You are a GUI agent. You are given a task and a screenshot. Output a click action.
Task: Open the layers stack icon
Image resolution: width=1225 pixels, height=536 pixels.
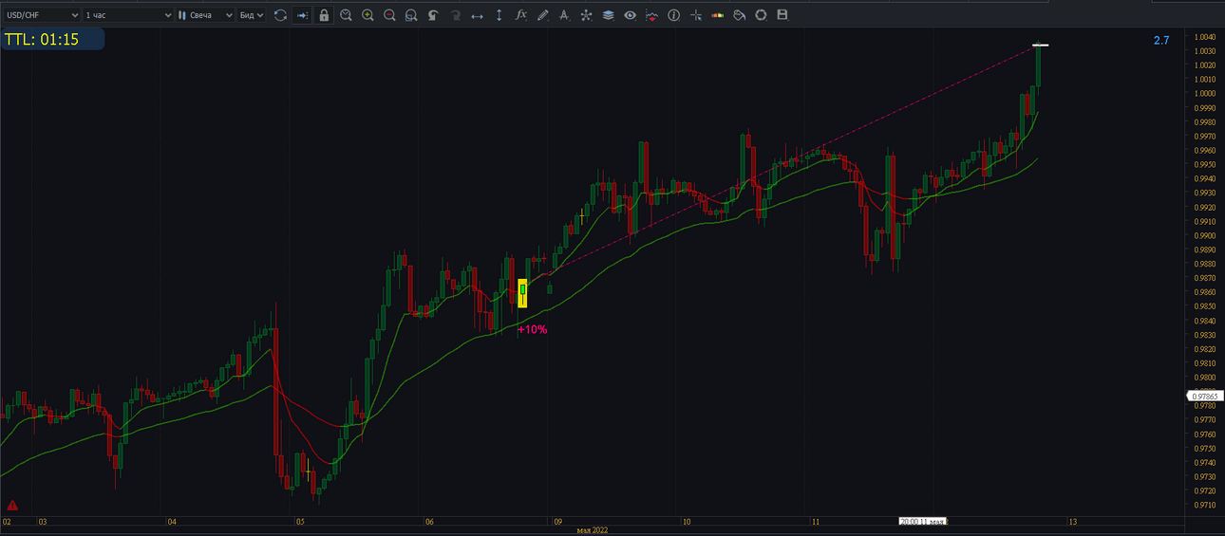tap(608, 15)
